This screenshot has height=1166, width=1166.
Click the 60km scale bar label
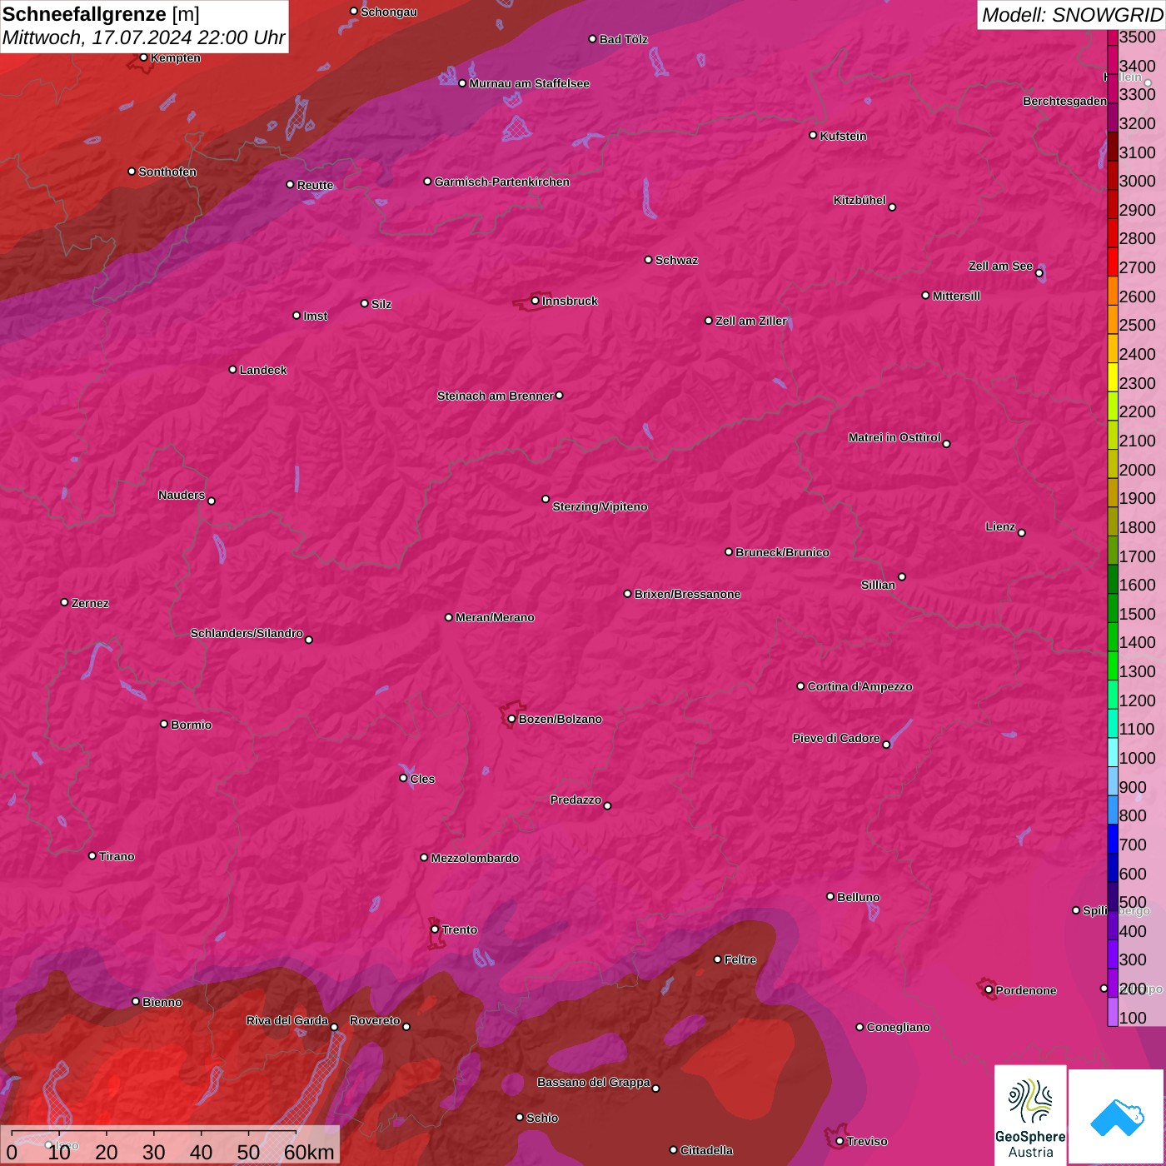click(x=309, y=1152)
